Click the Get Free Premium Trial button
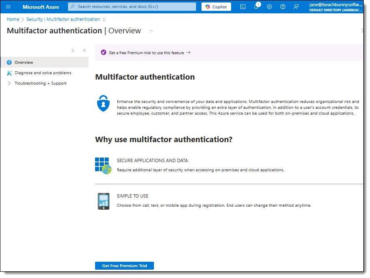Screen dimensions: 370x278 [x=124, y=266]
